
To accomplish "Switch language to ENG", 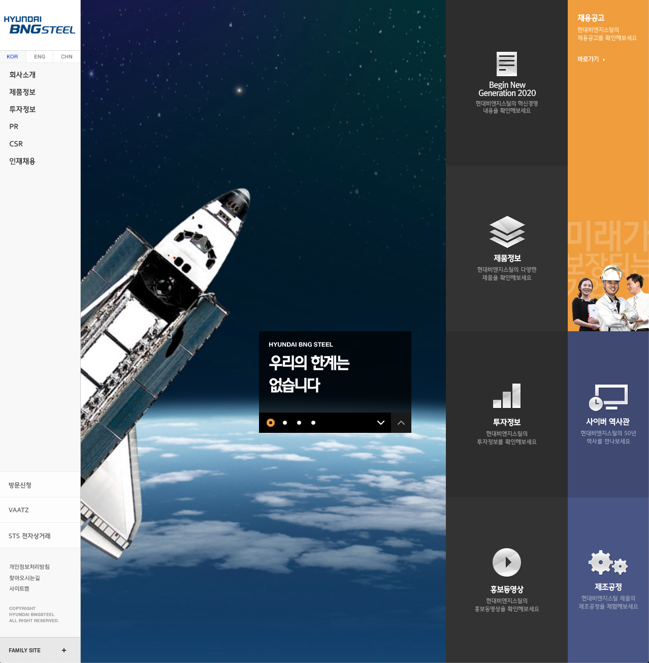I will click(x=40, y=56).
